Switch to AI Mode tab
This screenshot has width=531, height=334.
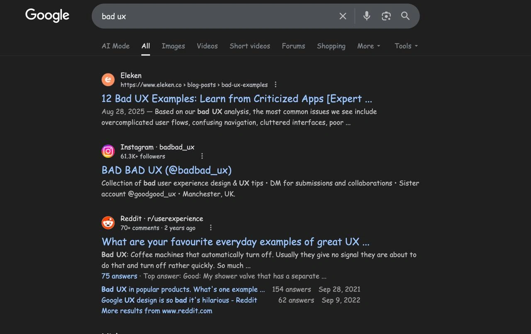pyautogui.click(x=116, y=46)
